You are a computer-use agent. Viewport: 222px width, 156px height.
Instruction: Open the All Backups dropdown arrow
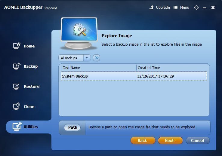point(87,58)
